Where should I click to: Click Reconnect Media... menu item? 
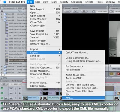tap(44, 74)
